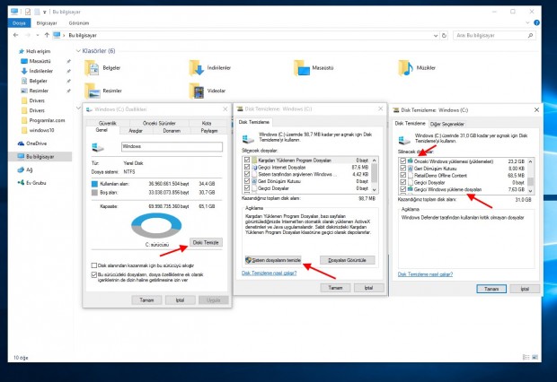Open Disk Temizleme nasıl çalışır link in middle dialog
The height and width of the screenshot is (382, 557).
click(269, 273)
